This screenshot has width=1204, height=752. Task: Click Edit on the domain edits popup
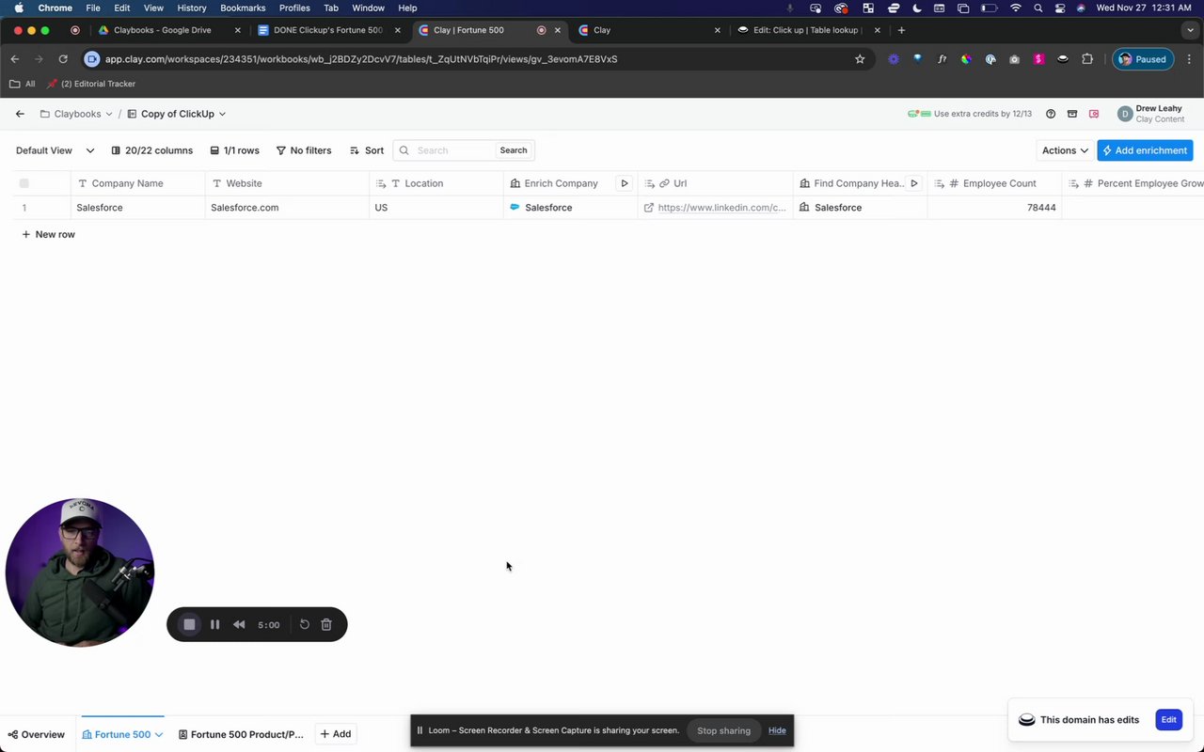tap(1168, 720)
